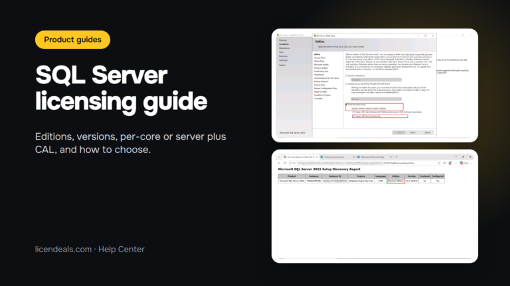Click the SQL Server Setup title bar icon
The height and width of the screenshot is (286, 510).
tap(315, 36)
